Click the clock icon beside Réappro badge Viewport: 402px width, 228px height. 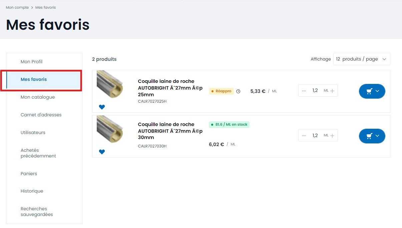pyautogui.click(x=238, y=91)
